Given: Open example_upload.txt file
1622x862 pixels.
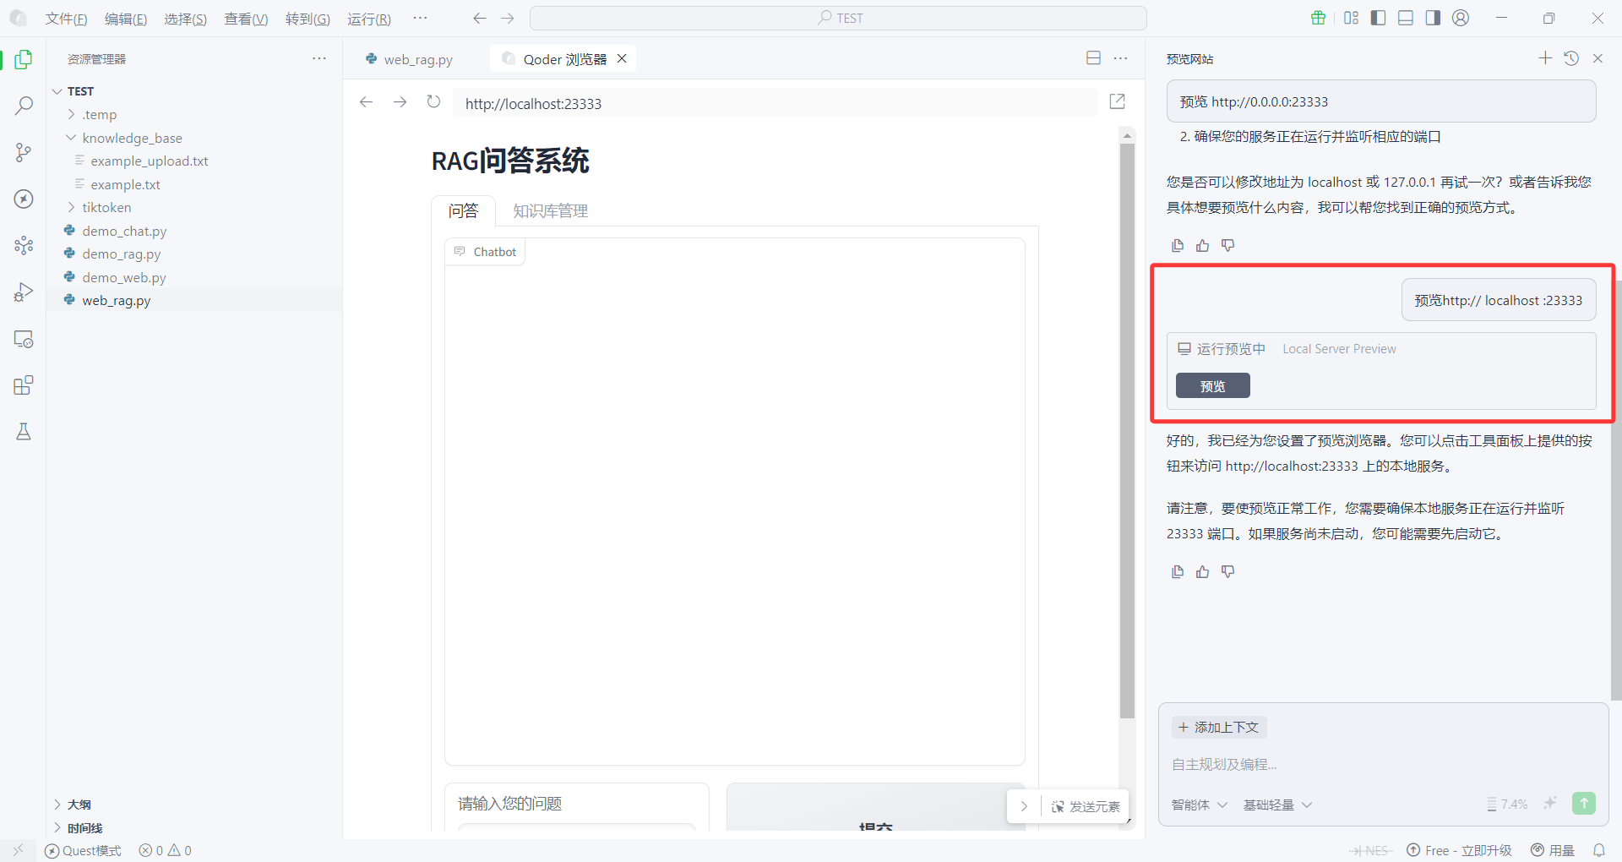Looking at the screenshot, I should pyautogui.click(x=150, y=161).
